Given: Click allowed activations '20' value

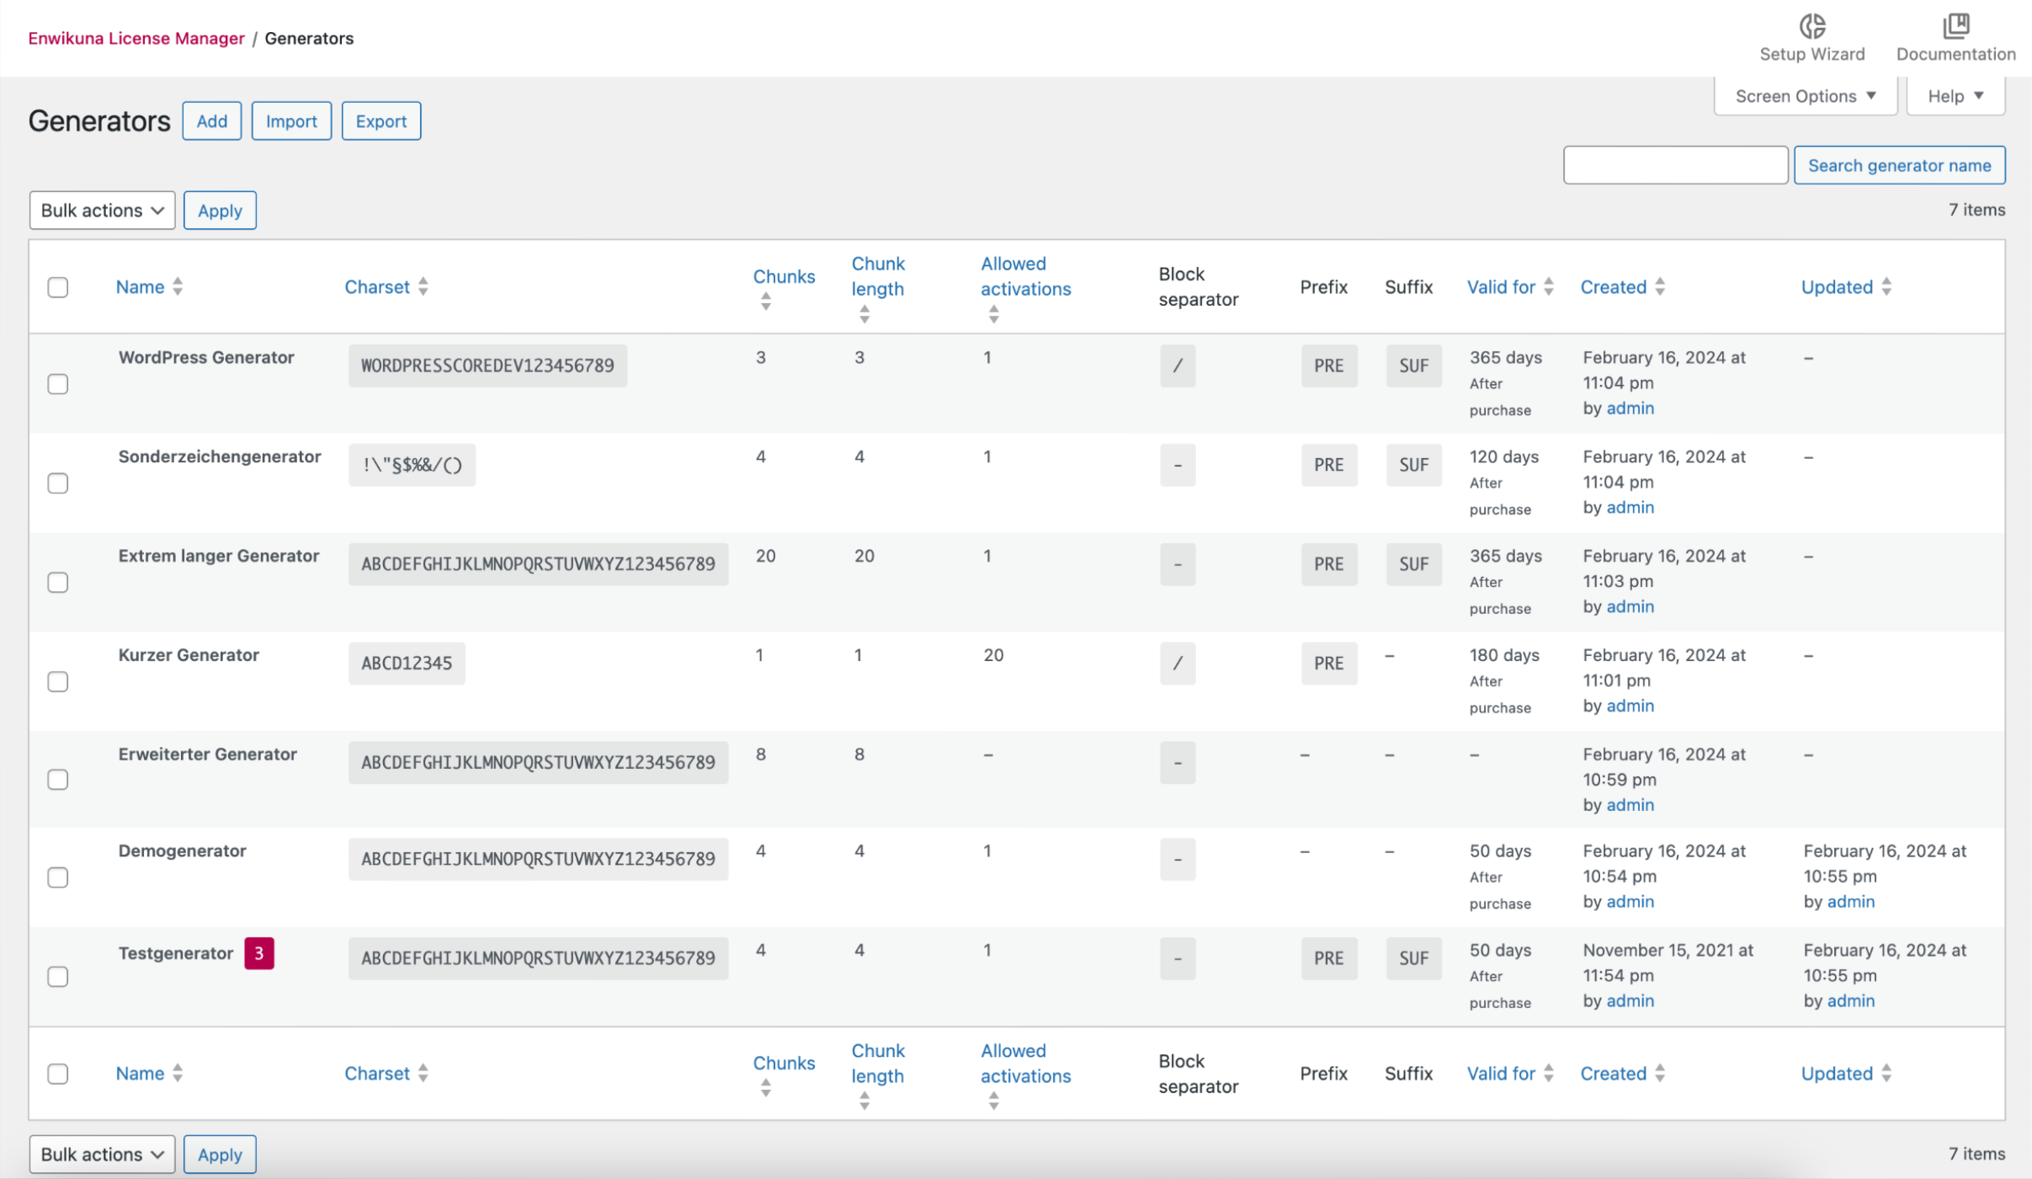Looking at the screenshot, I should click(993, 655).
